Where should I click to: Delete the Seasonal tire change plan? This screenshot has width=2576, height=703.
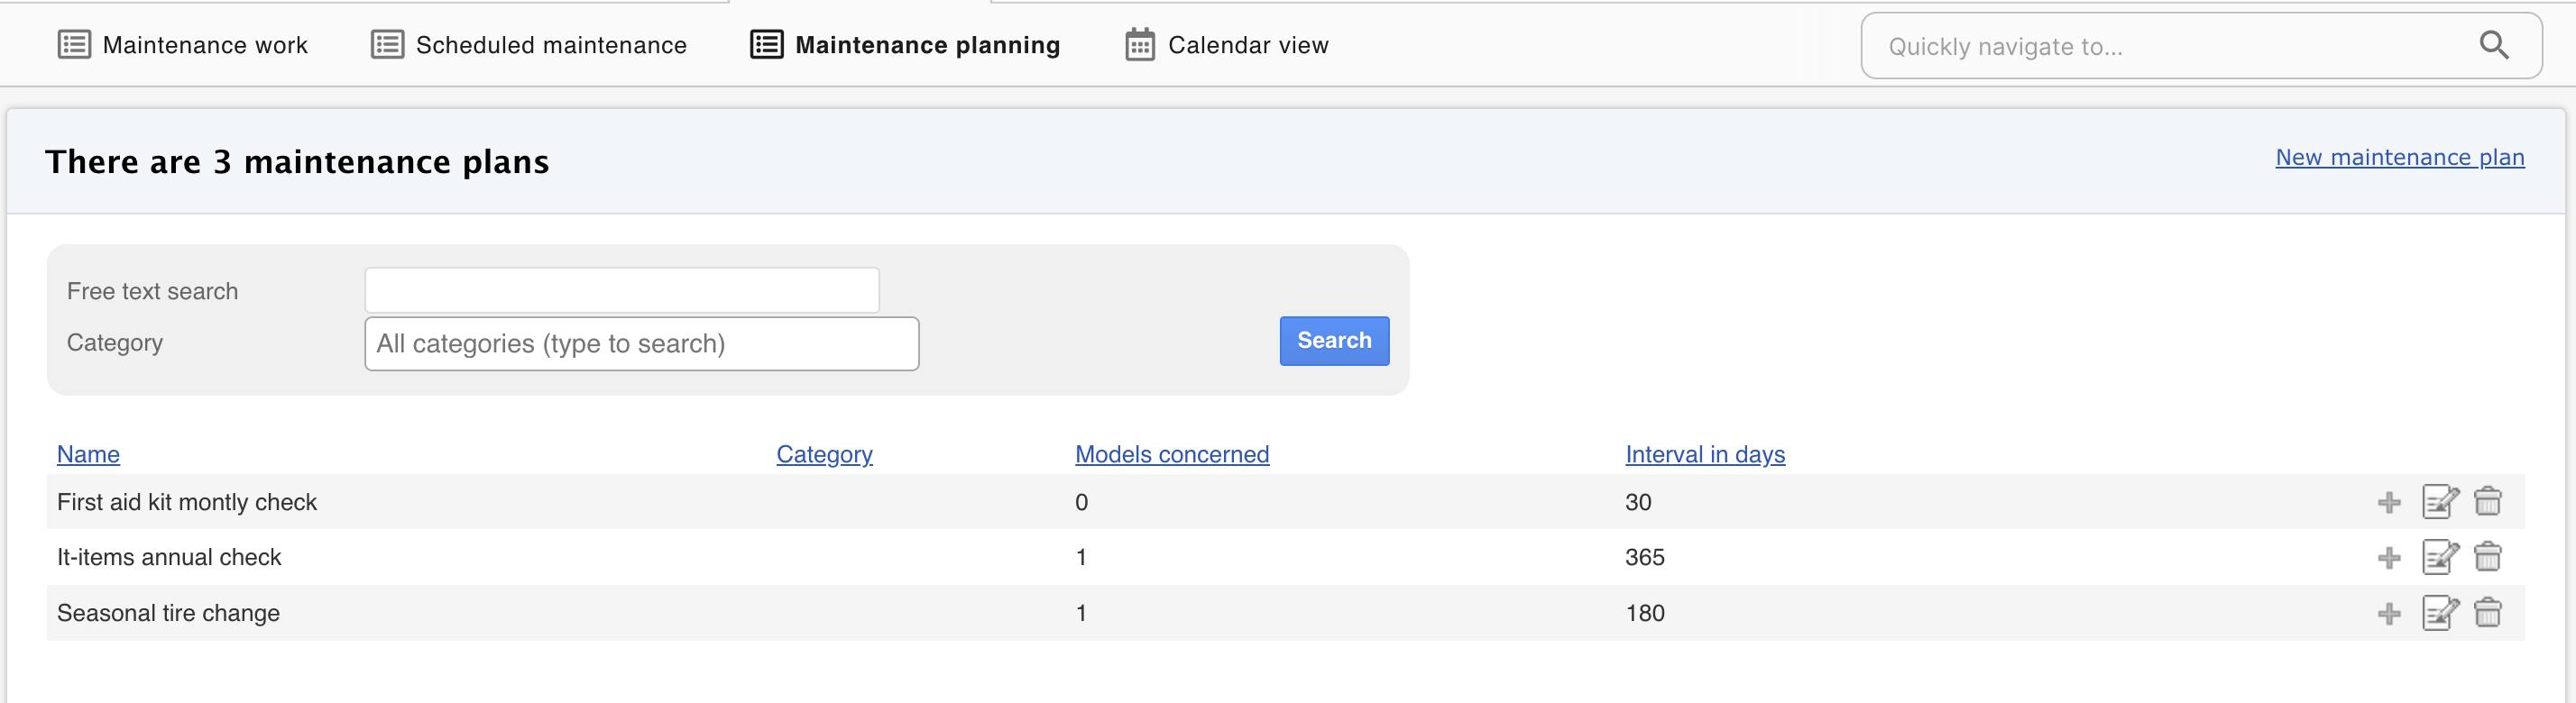pos(2487,613)
